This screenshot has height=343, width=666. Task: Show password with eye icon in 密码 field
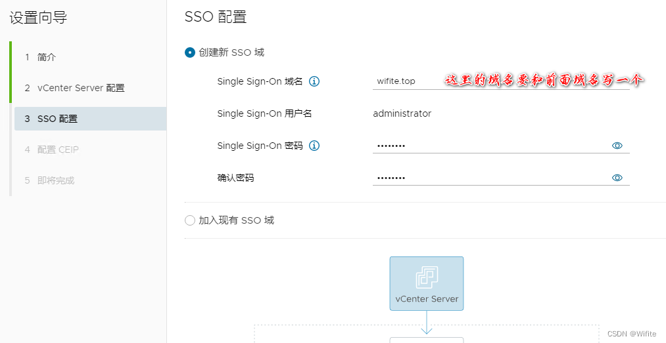coord(617,146)
